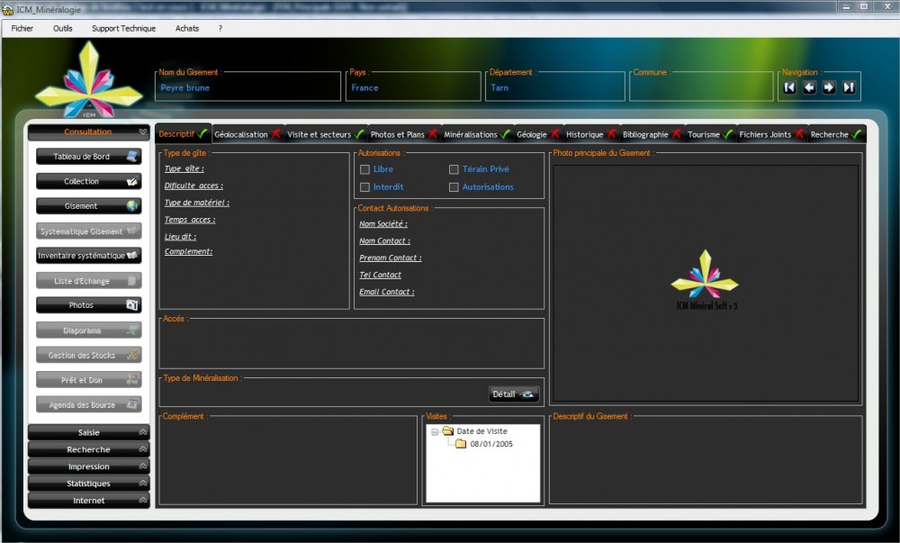Image resolution: width=900 pixels, height=543 pixels.
Task: Click the Département field showing Tarn
Action: (x=555, y=88)
